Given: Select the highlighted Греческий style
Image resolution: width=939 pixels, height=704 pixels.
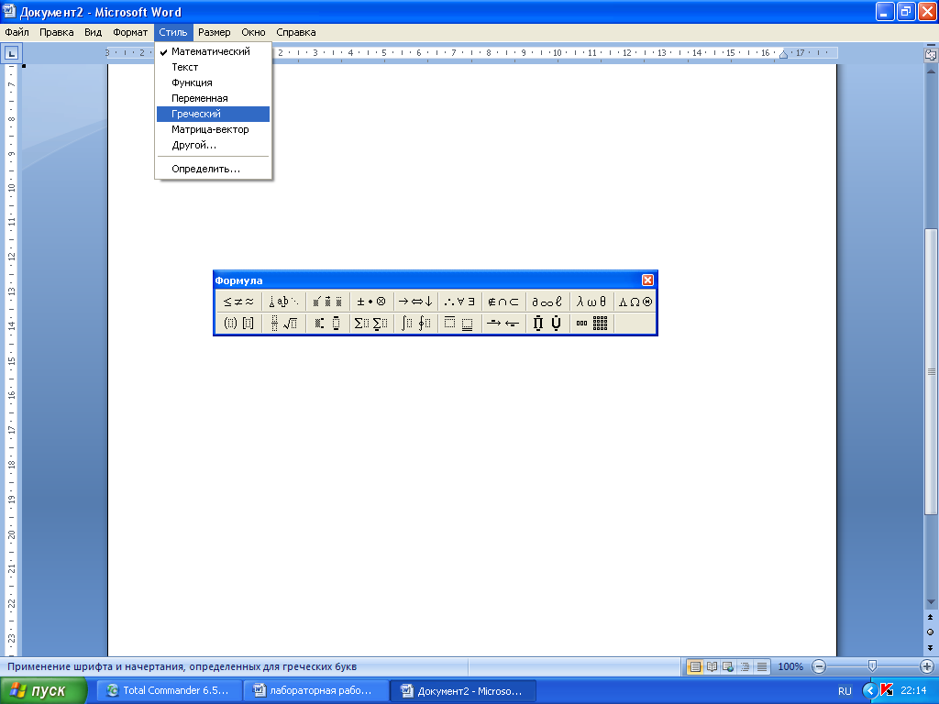Looking at the screenshot, I should [x=213, y=114].
